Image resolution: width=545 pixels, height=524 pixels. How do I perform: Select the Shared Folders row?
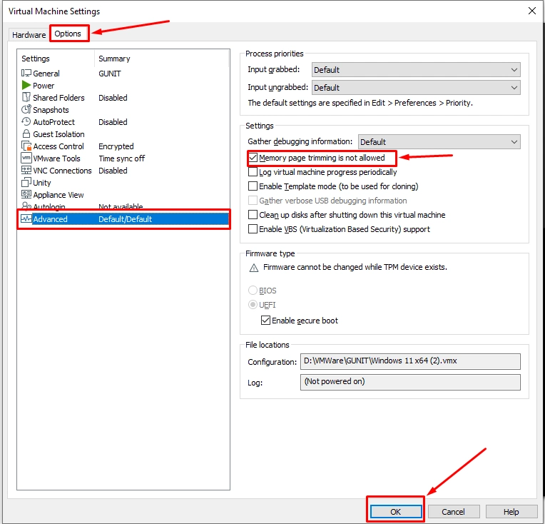tap(123, 98)
